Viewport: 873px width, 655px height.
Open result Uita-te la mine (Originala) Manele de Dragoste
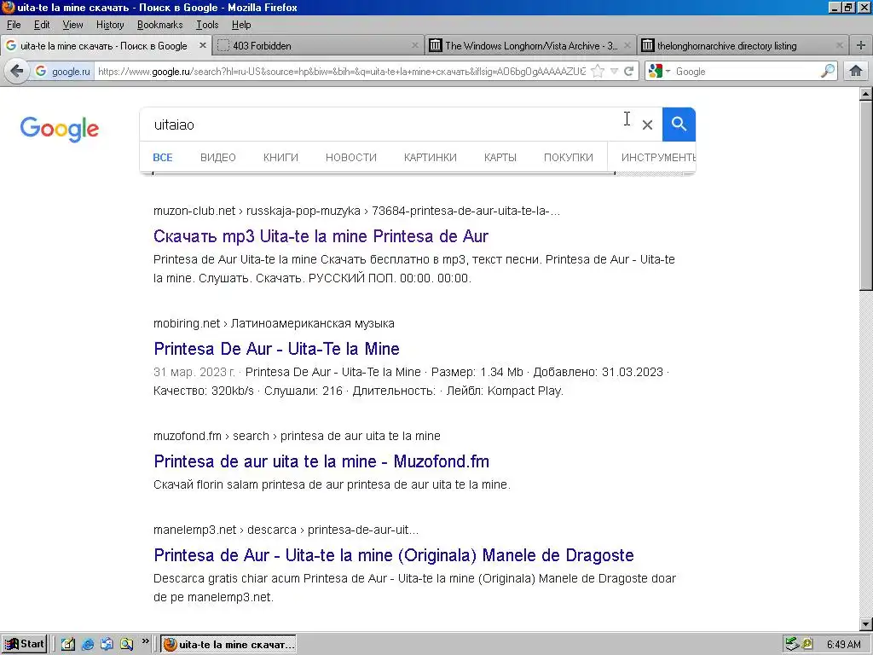point(394,554)
